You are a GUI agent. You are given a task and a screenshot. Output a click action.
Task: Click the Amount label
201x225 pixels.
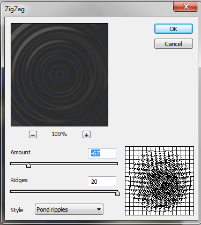20,152
